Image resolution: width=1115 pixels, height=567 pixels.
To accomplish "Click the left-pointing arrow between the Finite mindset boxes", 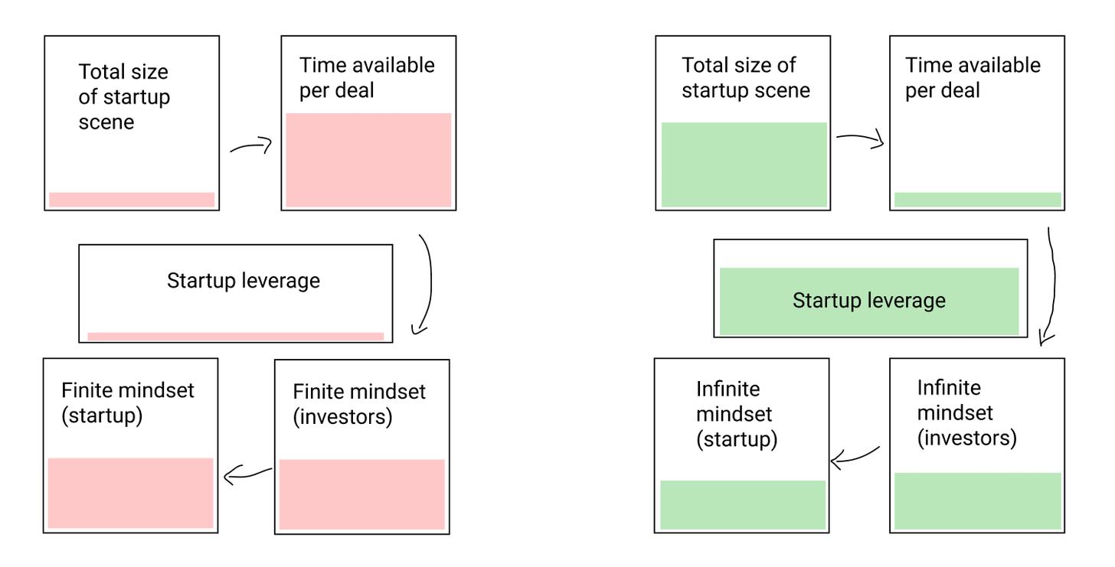I will coord(247,475).
